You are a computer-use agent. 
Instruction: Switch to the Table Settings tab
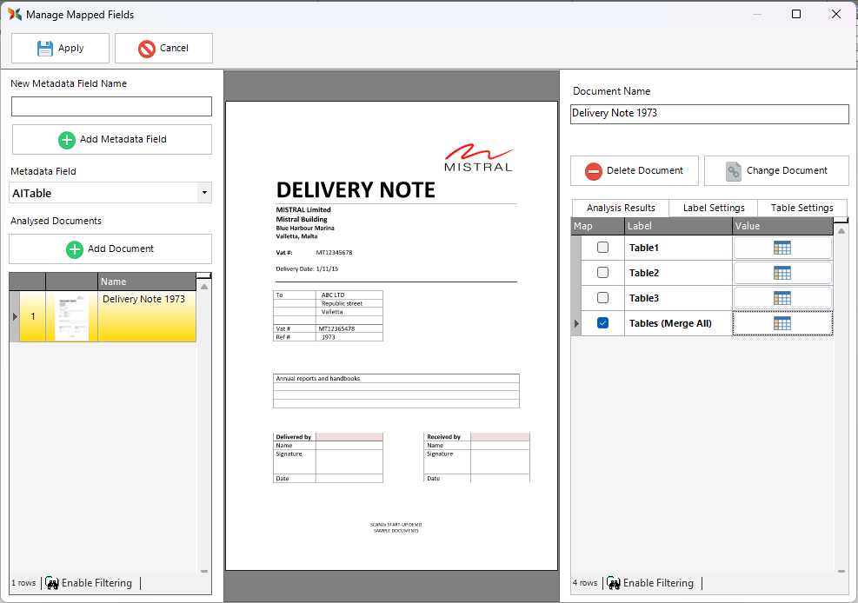[801, 208]
